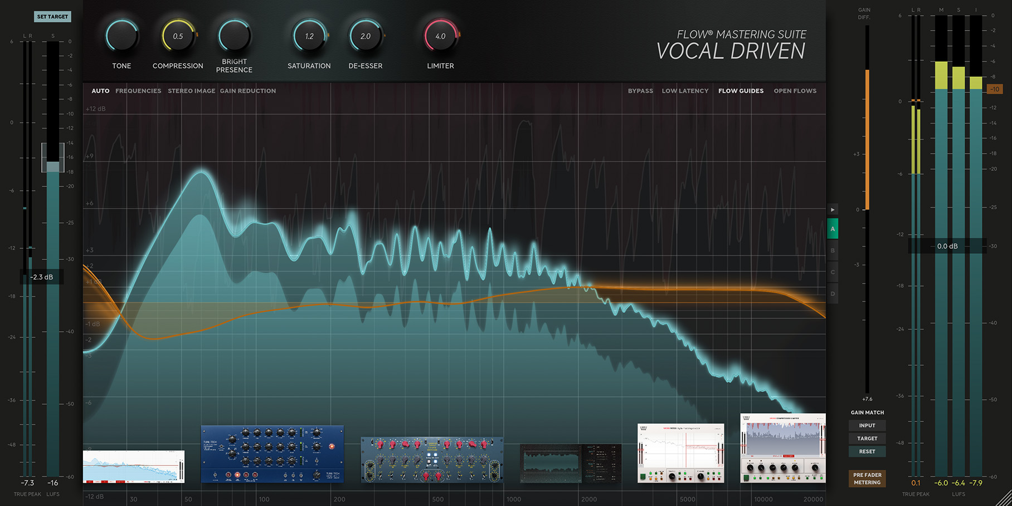Click the input true peak value -7.3

click(x=27, y=483)
